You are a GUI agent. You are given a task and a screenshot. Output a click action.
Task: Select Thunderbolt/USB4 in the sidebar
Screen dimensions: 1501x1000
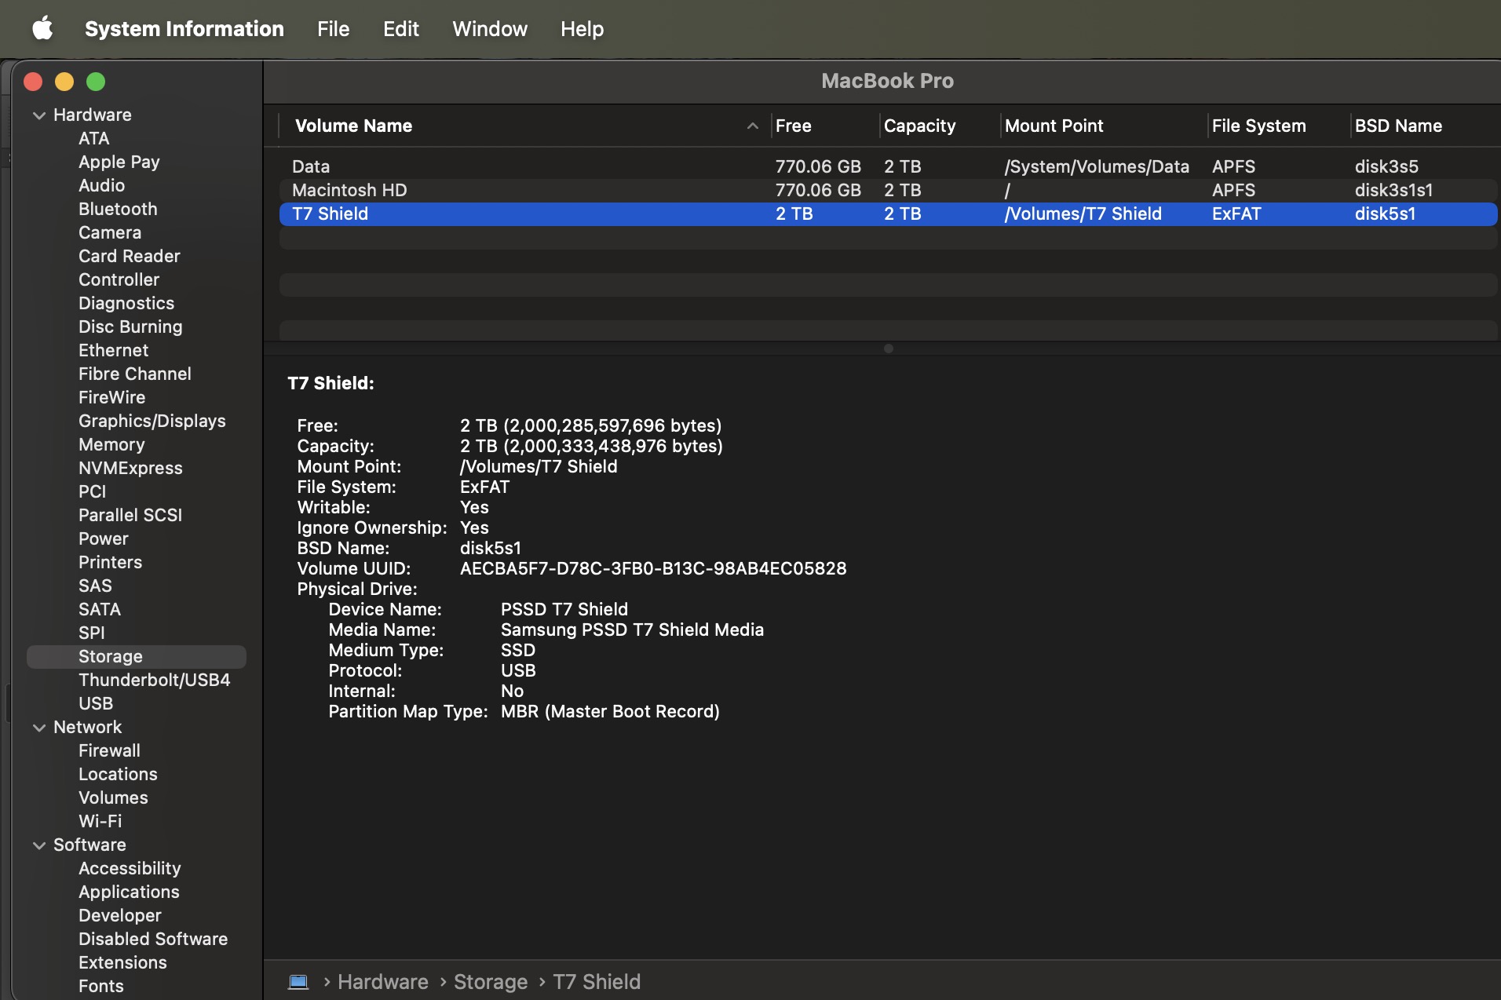pos(154,680)
